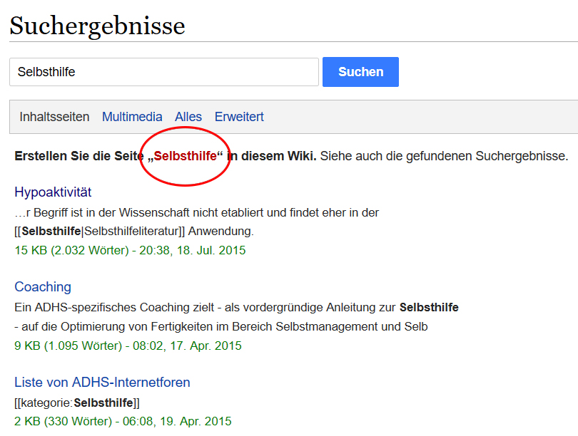Screen dimensions: 578x436
Task: Open the Alles search tab
Action: (x=188, y=117)
